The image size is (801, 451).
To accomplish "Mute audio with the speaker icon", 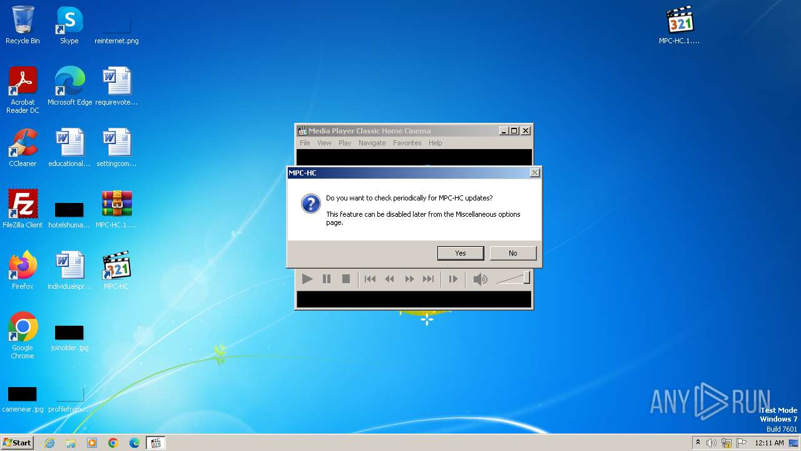I will 480,279.
